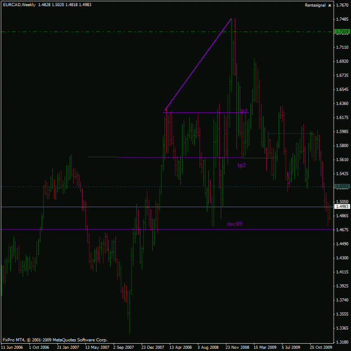The width and height of the screenshot is (351, 351).
Task: Click the 5 Jul 2009 date label
Action: [291, 347]
